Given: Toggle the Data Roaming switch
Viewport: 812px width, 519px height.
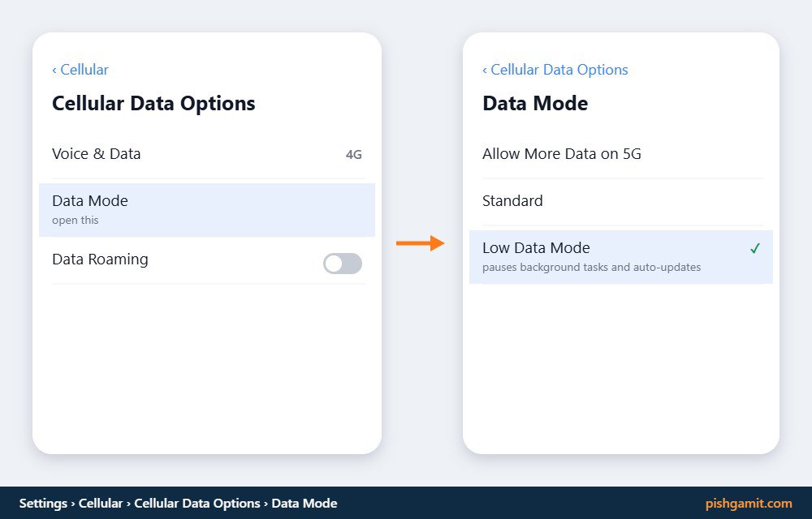Looking at the screenshot, I should pos(343,264).
